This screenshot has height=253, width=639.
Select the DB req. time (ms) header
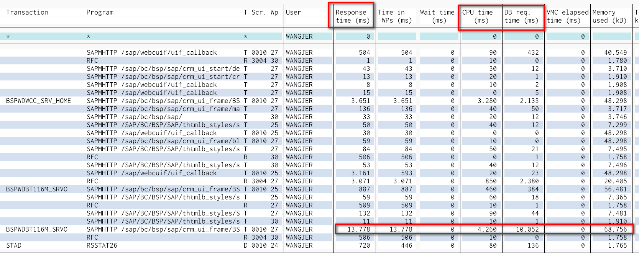tap(521, 16)
